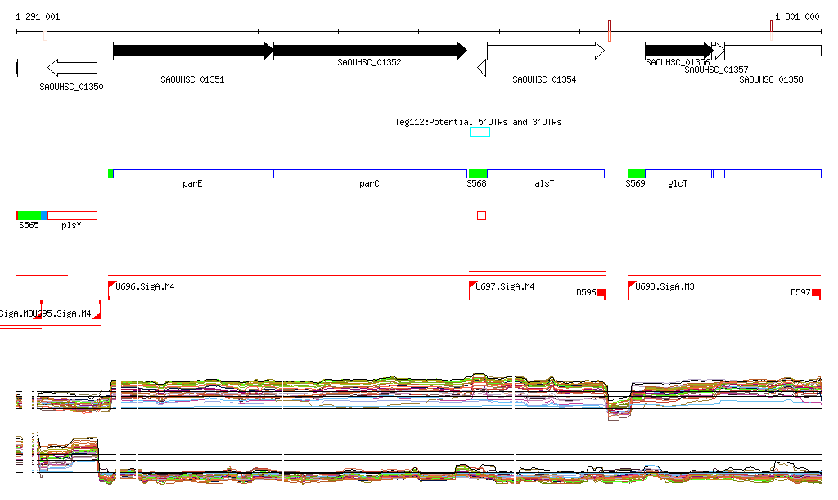Click the small blue block beside S565
The height and width of the screenshot is (500, 838).
44,215
